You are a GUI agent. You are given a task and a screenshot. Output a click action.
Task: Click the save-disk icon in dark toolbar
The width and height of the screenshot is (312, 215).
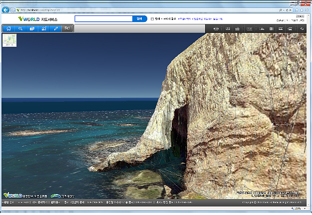pyautogui.click(x=227, y=29)
